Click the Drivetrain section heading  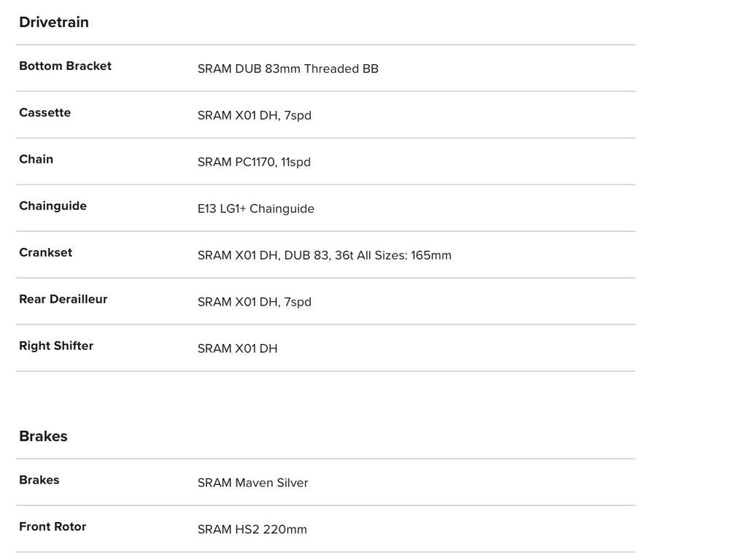54,22
